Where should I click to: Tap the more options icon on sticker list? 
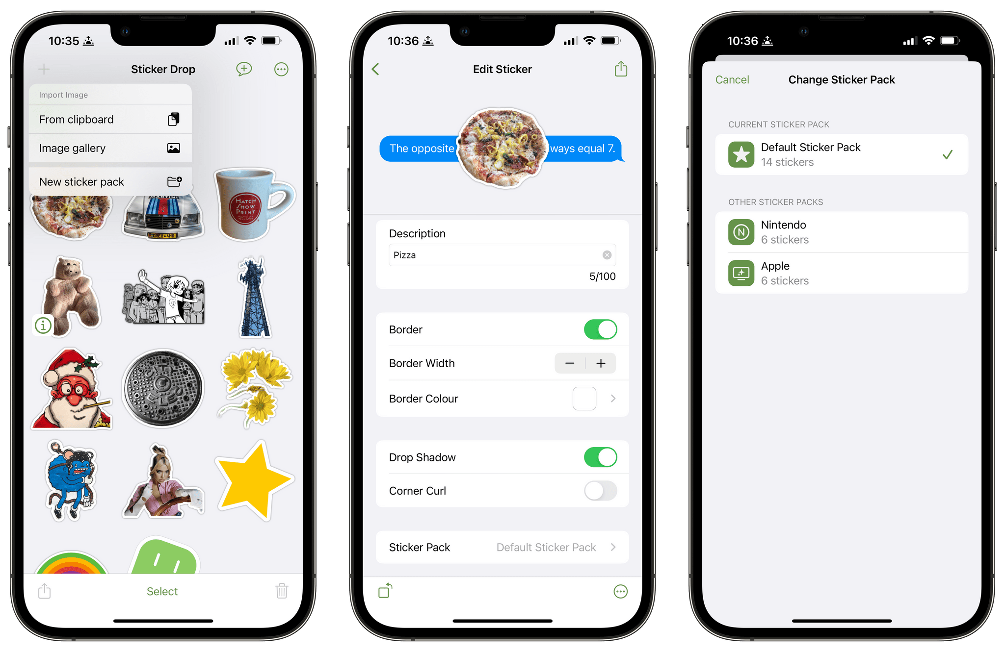[x=282, y=70]
